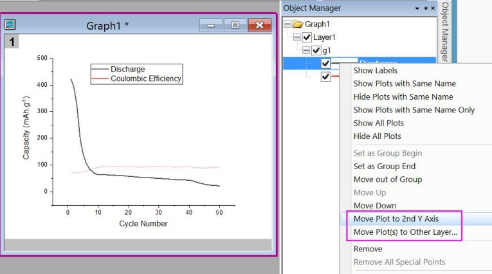492x274 pixels.
Task: Pin the Object Manager panel
Action: tap(425, 8)
